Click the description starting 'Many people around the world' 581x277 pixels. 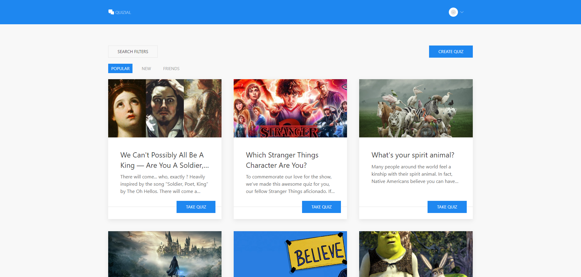(x=415, y=174)
